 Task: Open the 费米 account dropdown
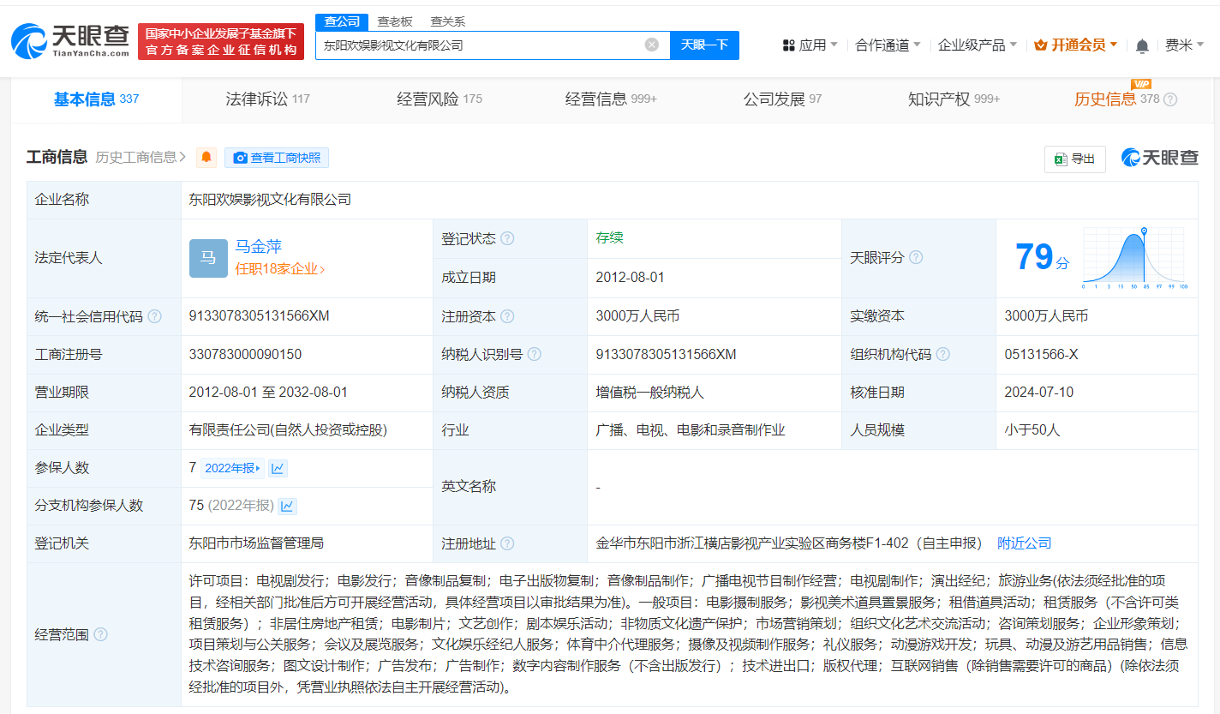(1187, 45)
